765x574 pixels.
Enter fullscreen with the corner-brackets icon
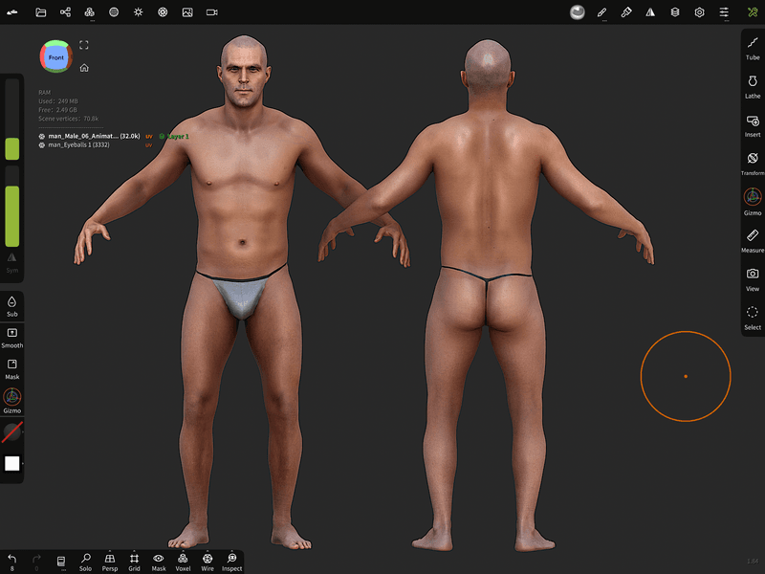[x=84, y=45]
